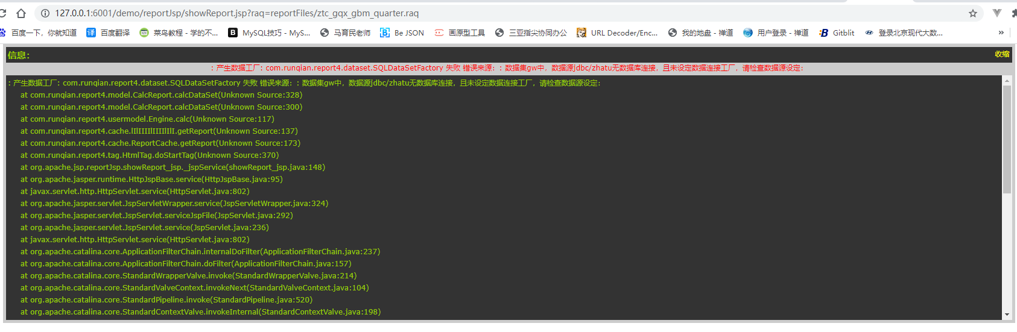The image size is (1017, 332).
Task: Open the MySQL技巧 bookmark
Action: click(x=269, y=33)
